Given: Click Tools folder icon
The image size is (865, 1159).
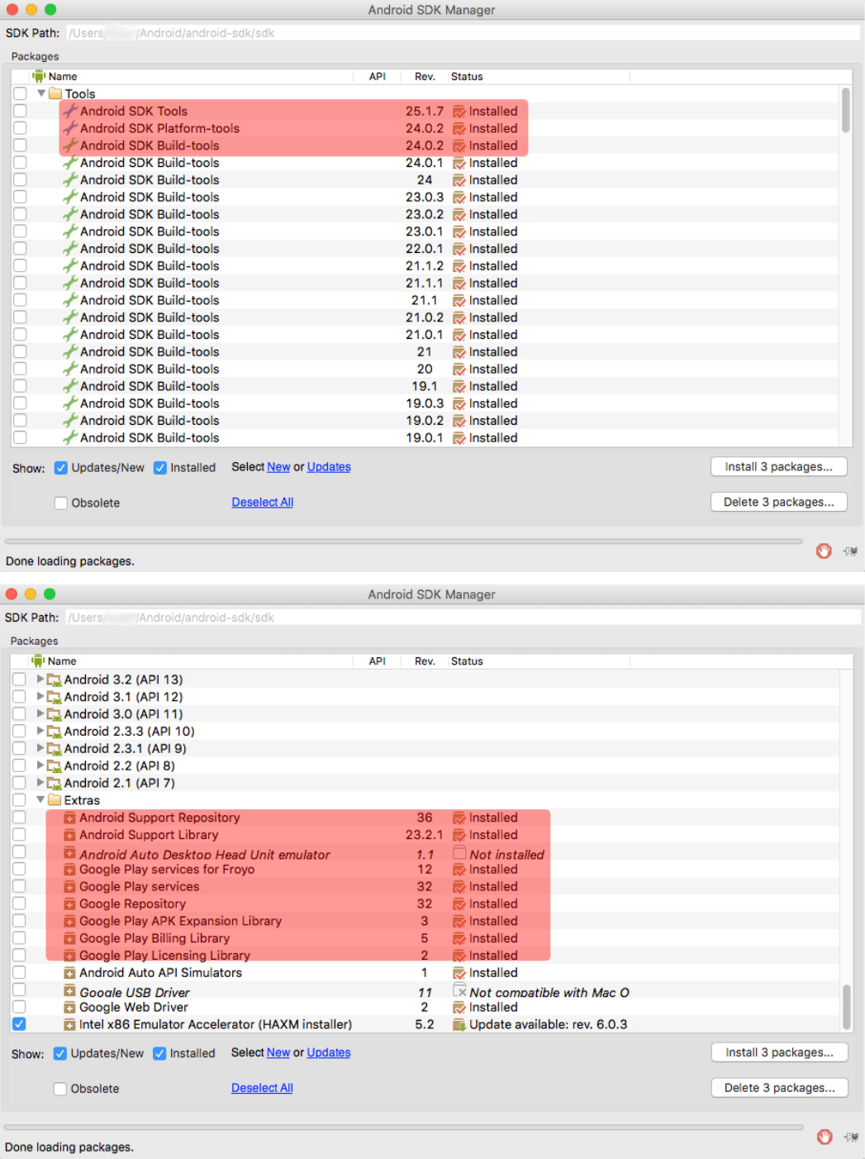Looking at the screenshot, I should [x=55, y=93].
